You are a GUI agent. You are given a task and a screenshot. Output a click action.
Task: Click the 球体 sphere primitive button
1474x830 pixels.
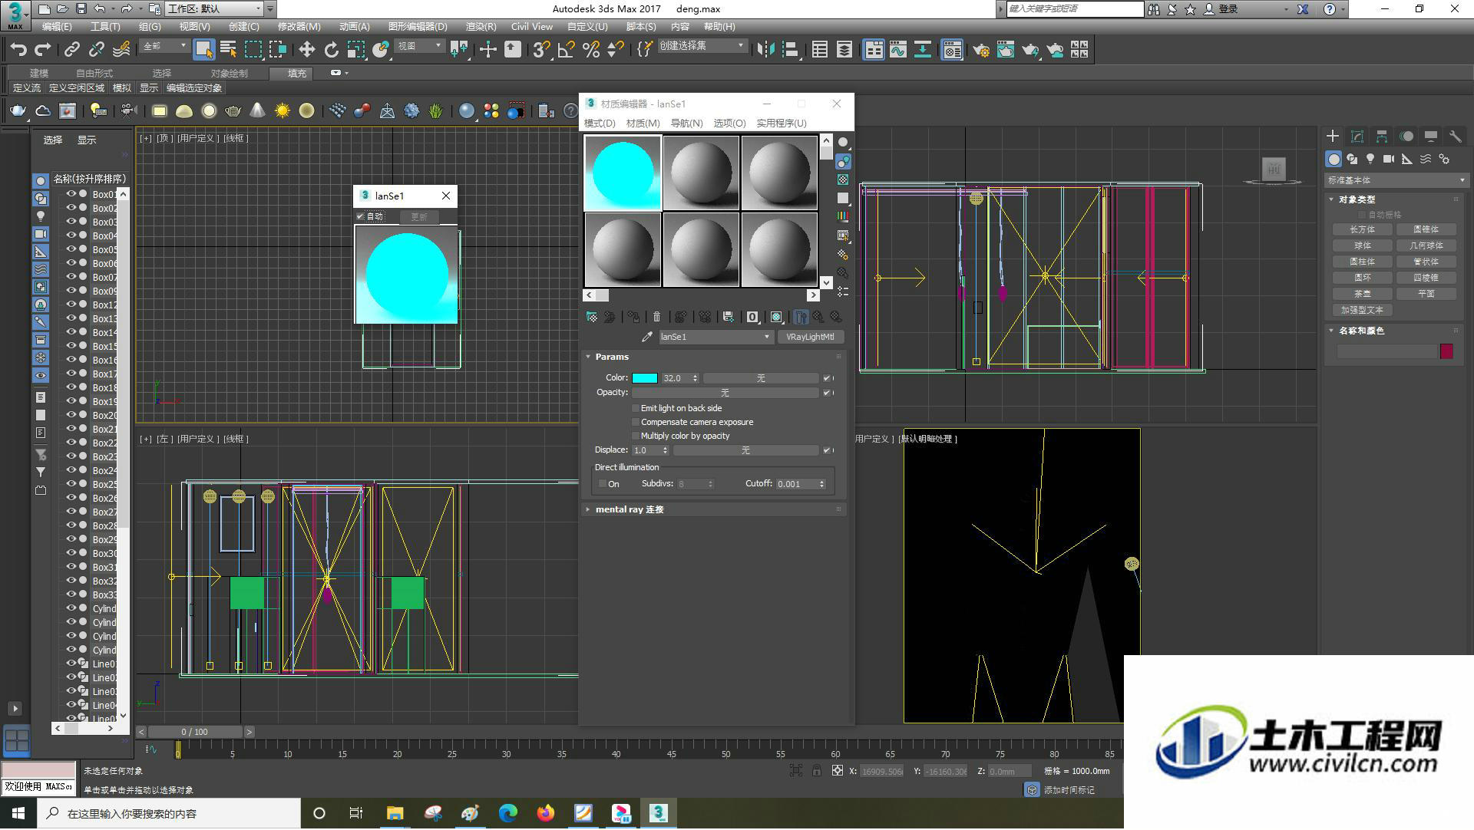(1362, 246)
